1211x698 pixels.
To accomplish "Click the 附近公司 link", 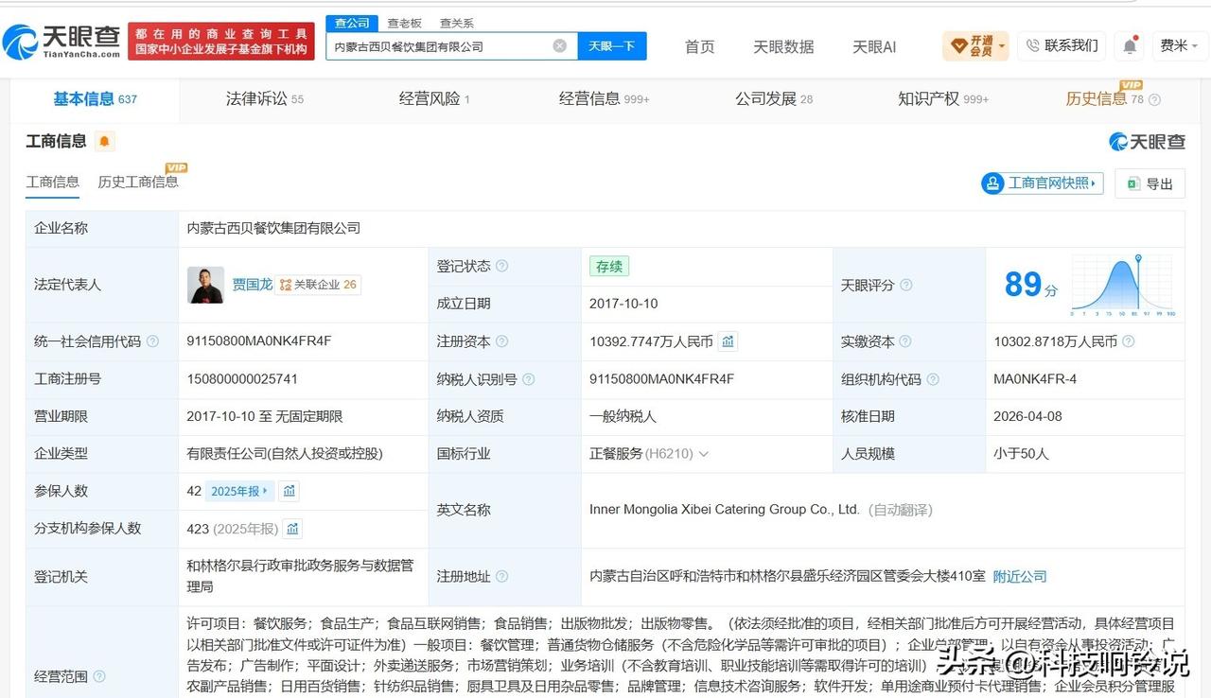I will (1020, 576).
